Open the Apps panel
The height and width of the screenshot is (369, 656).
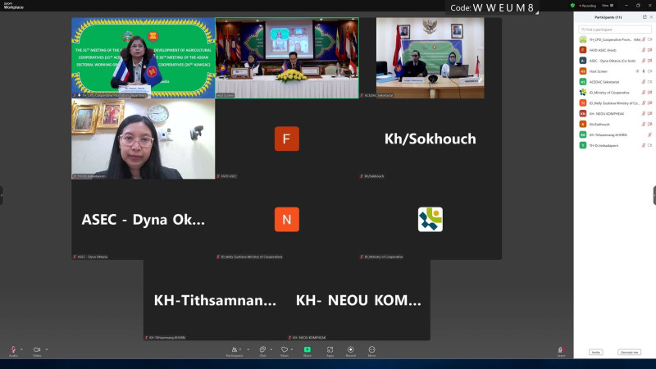click(x=330, y=351)
